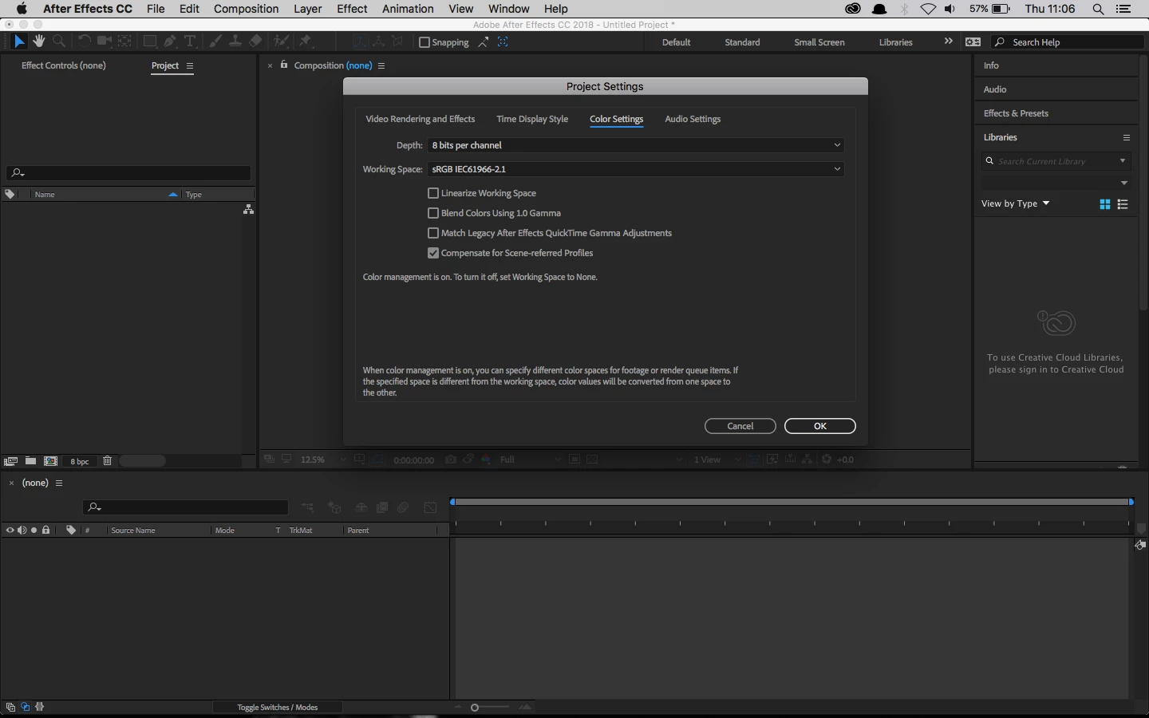Select the Roto Brush tool
The image size is (1149, 718).
(x=281, y=41)
